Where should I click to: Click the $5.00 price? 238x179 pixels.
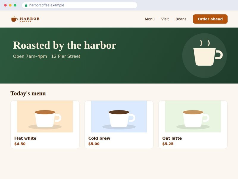(x=94, y=144)
